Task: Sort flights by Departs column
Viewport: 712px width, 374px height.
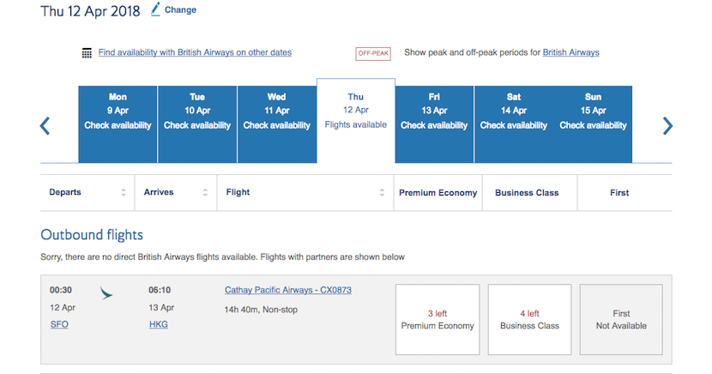Action: pyautogui.click(x=124, y=193)
